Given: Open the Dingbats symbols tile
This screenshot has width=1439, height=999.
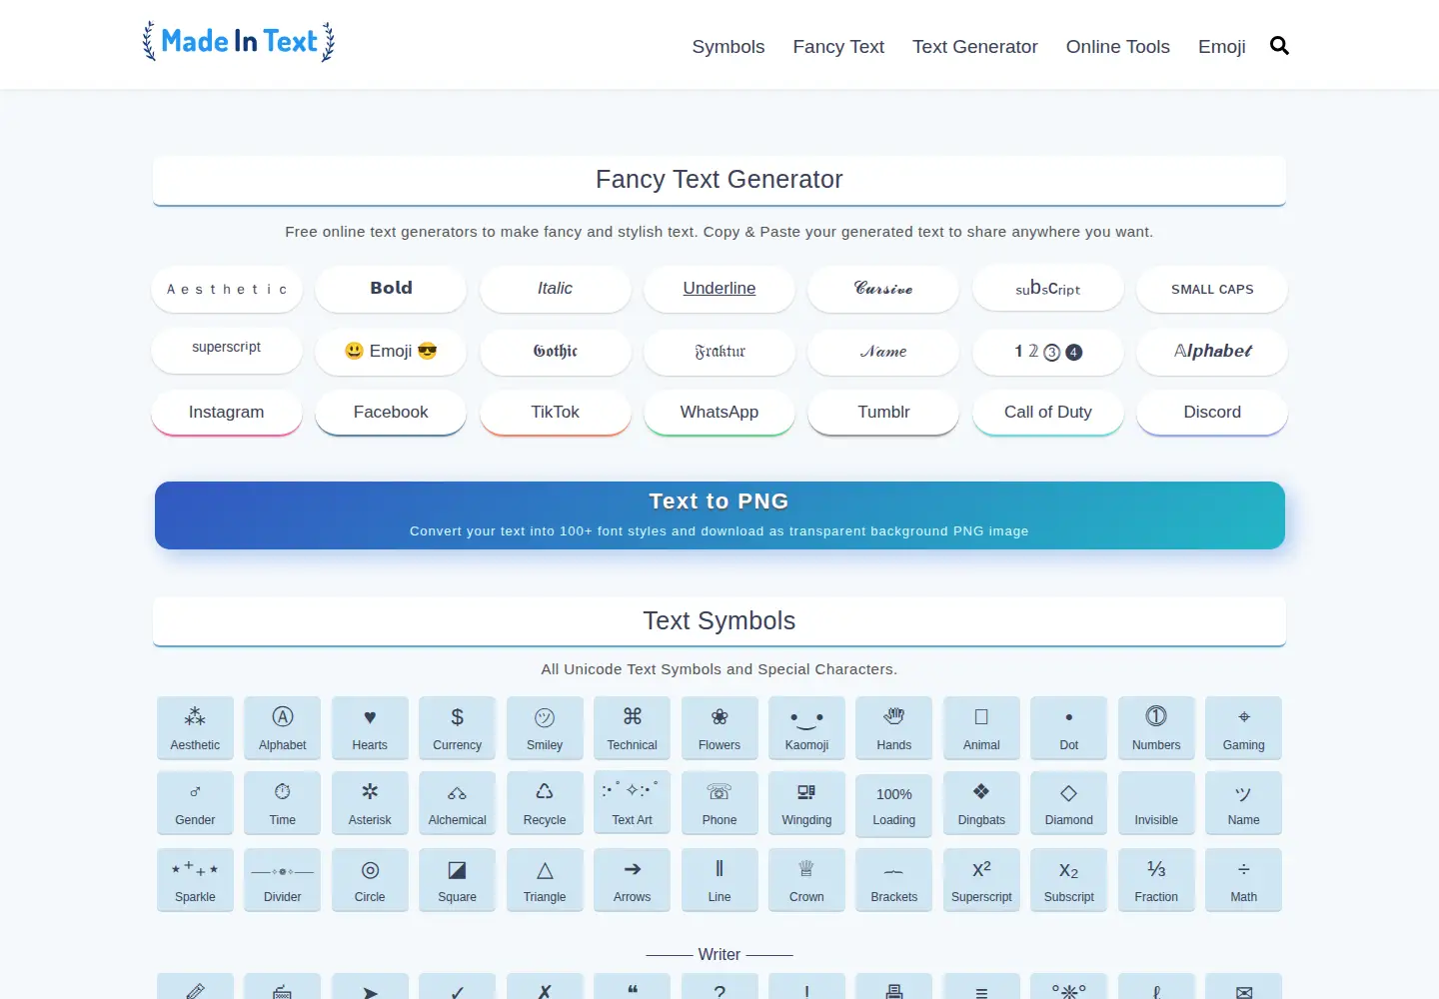Looking at the screenshot, I should pos(981,803).
